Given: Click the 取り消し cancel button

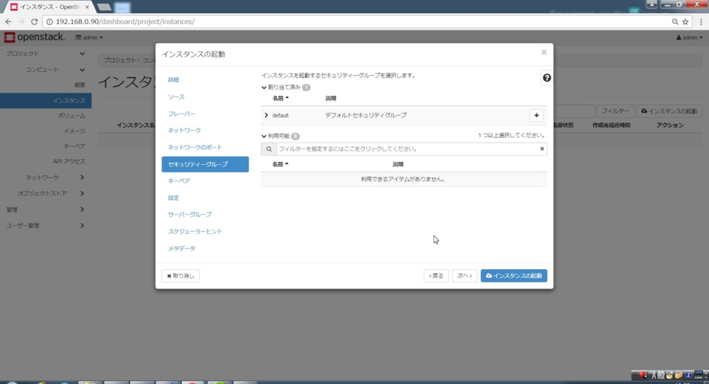Looking at the screenshot, I should (181, 275).
